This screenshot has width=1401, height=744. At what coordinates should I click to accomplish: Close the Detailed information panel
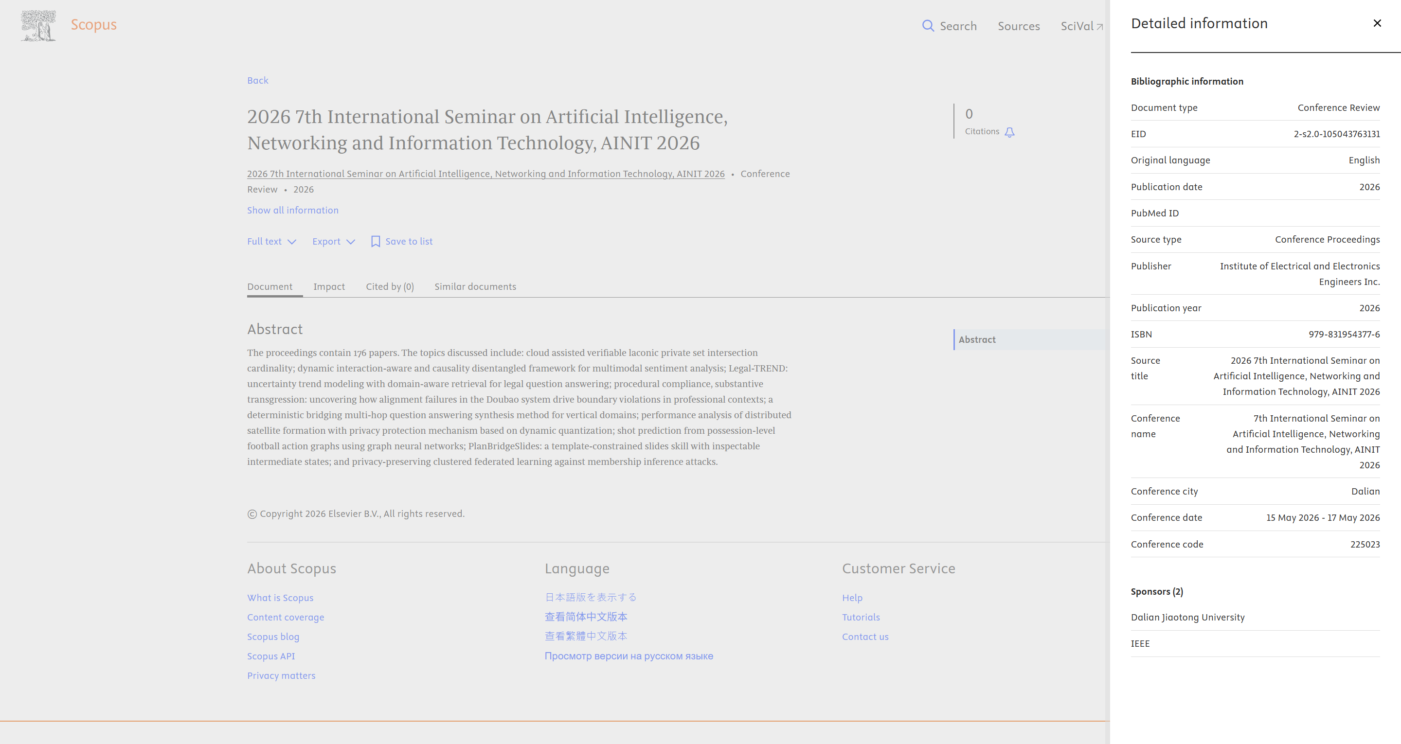[x=1377, y=23]
